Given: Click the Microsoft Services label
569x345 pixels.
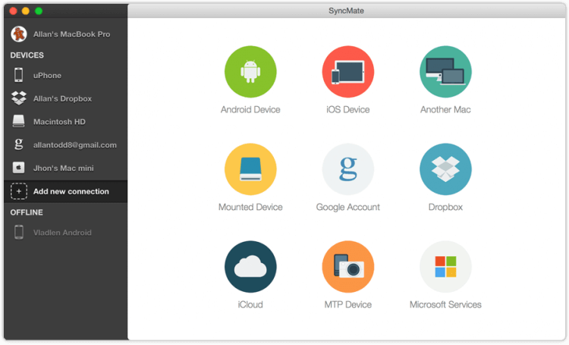Looking at the screenshot, I should click(x=445, y=305).
